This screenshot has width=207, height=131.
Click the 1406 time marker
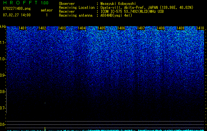click(121, 28)
